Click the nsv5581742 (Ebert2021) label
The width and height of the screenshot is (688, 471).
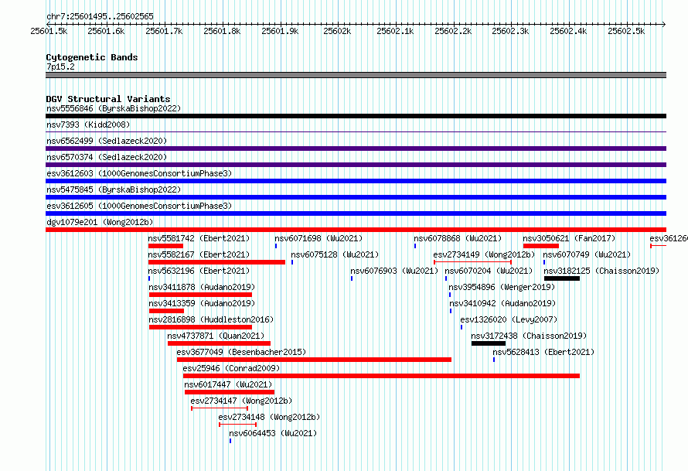pyautogui.click(x=199, y=238)
